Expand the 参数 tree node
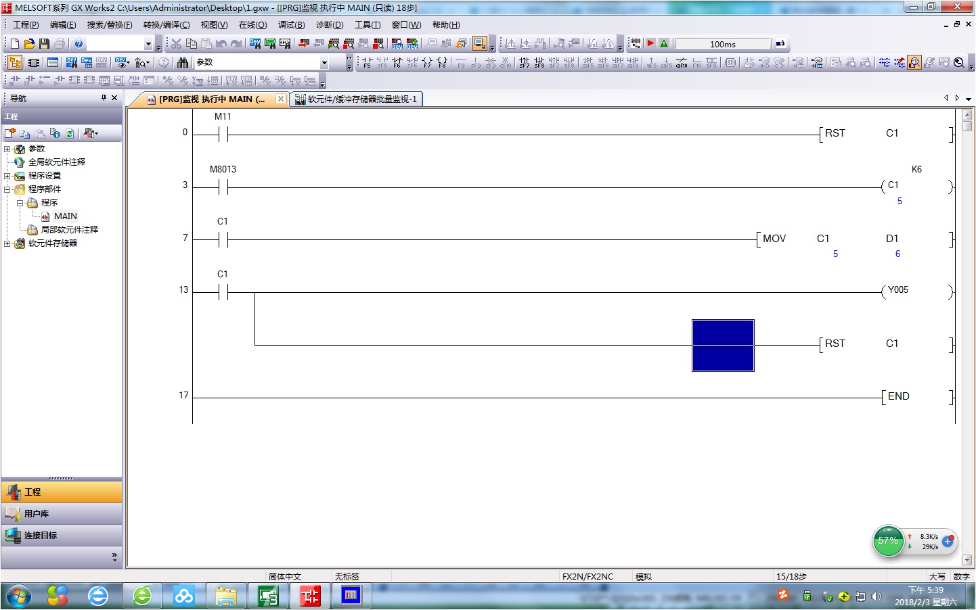The height and width of the screenshot is (610, 976). click(7, 149)
